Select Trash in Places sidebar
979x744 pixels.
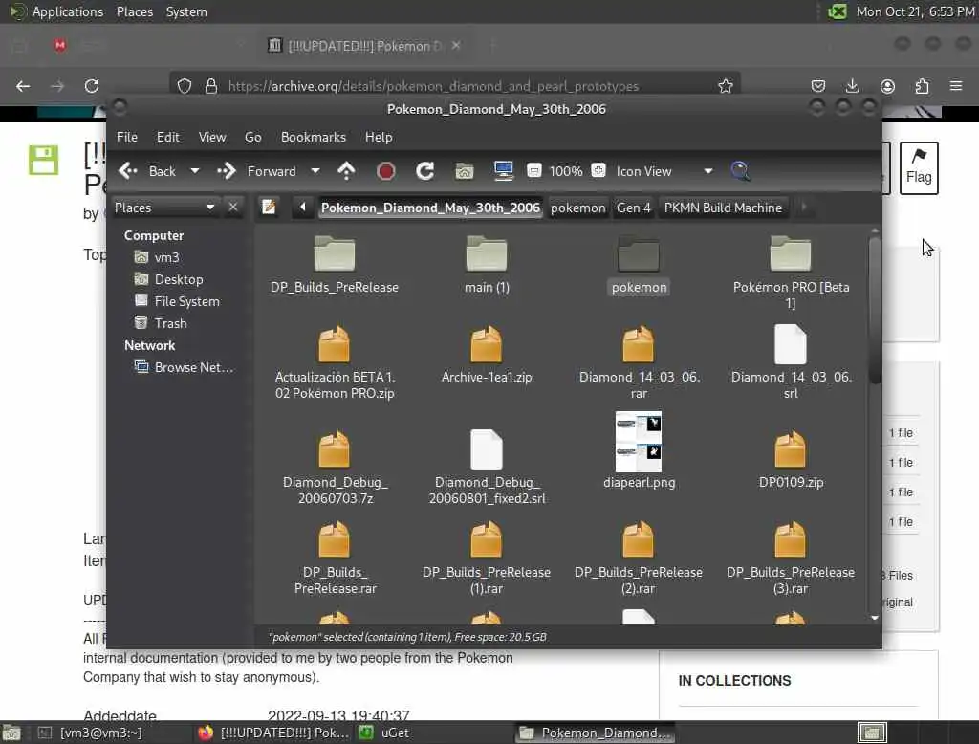point(161,323)
